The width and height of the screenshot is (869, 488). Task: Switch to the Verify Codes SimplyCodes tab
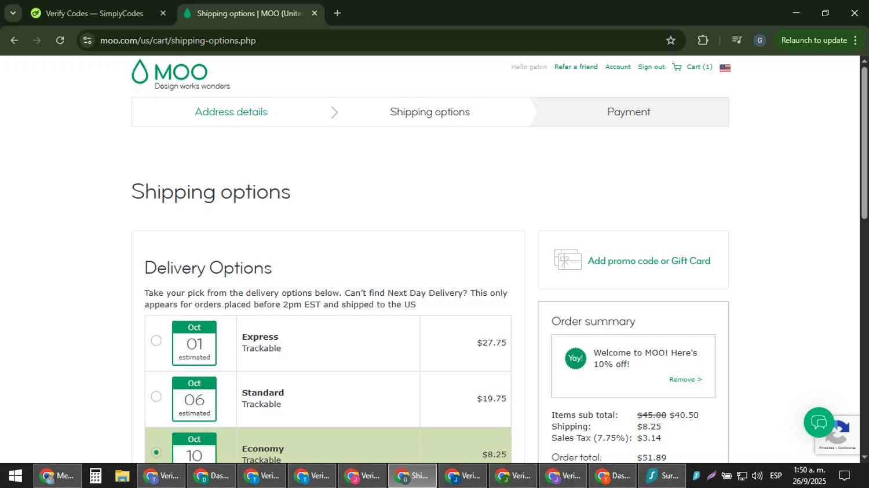[94, 13]
